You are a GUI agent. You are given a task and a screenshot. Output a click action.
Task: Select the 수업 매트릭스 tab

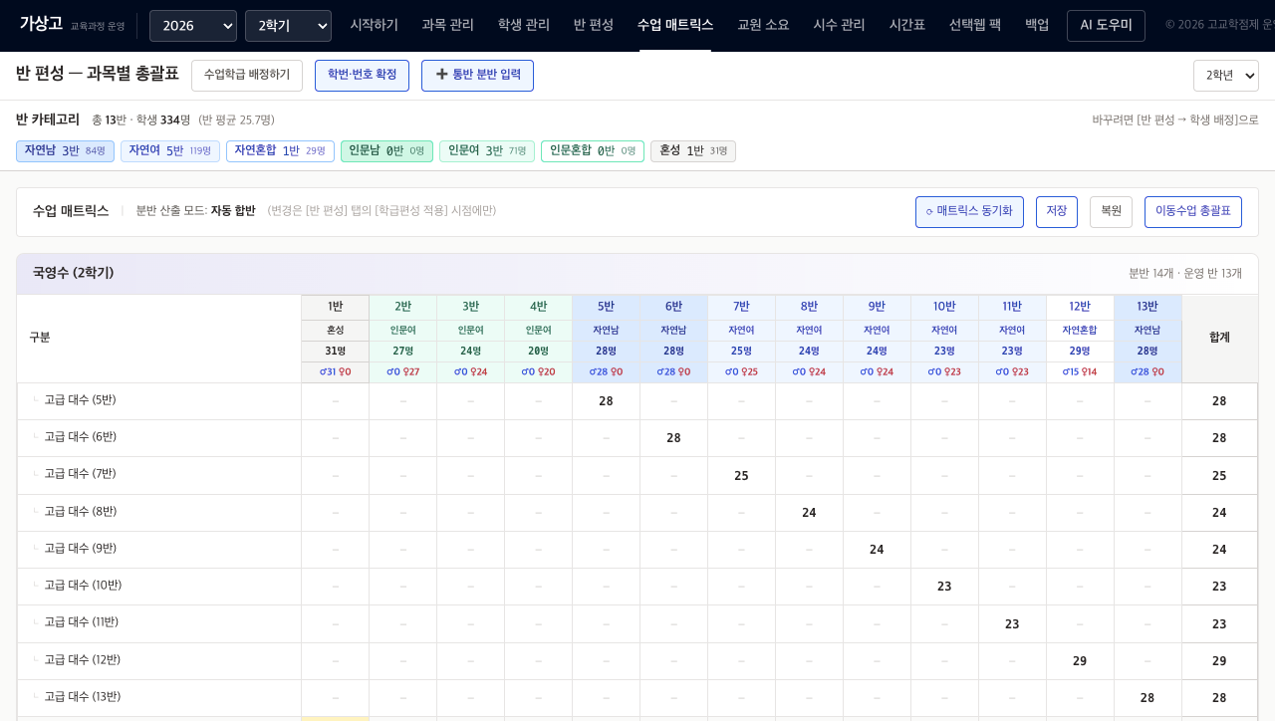[x=675, y=26]
